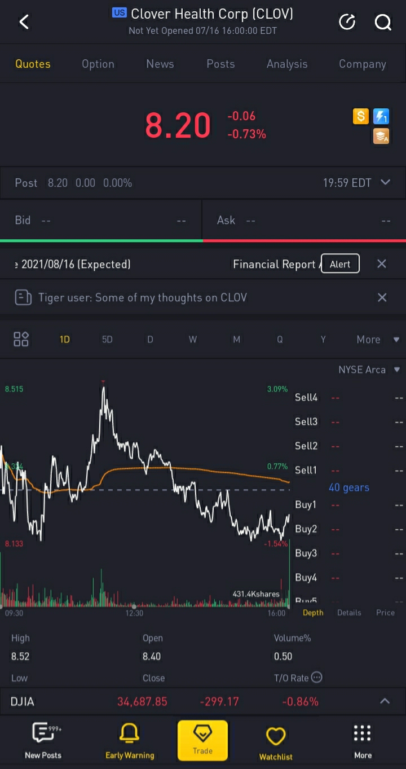Open the More grid menu
The height and width of the screenshot is (769, 406).
pos(363,741)
